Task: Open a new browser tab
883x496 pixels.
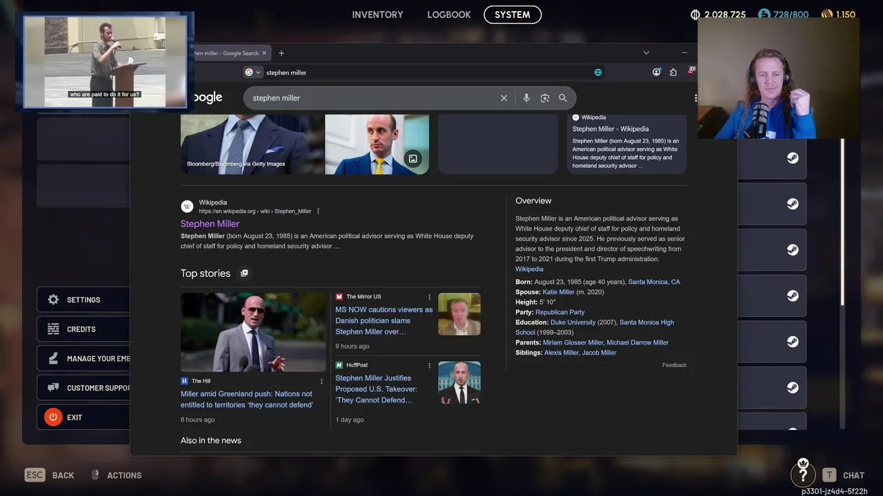Action: click(x=281, y=53)
